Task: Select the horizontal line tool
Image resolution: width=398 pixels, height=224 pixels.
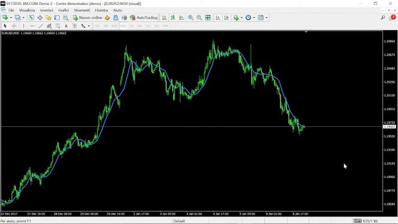Action: tap(32, 26)
